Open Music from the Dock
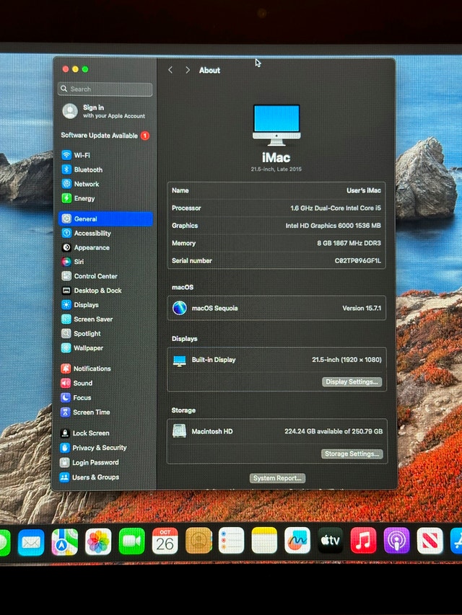Viewport: 462px width, 615px height. pyautogui.click(x=363, y=541)
